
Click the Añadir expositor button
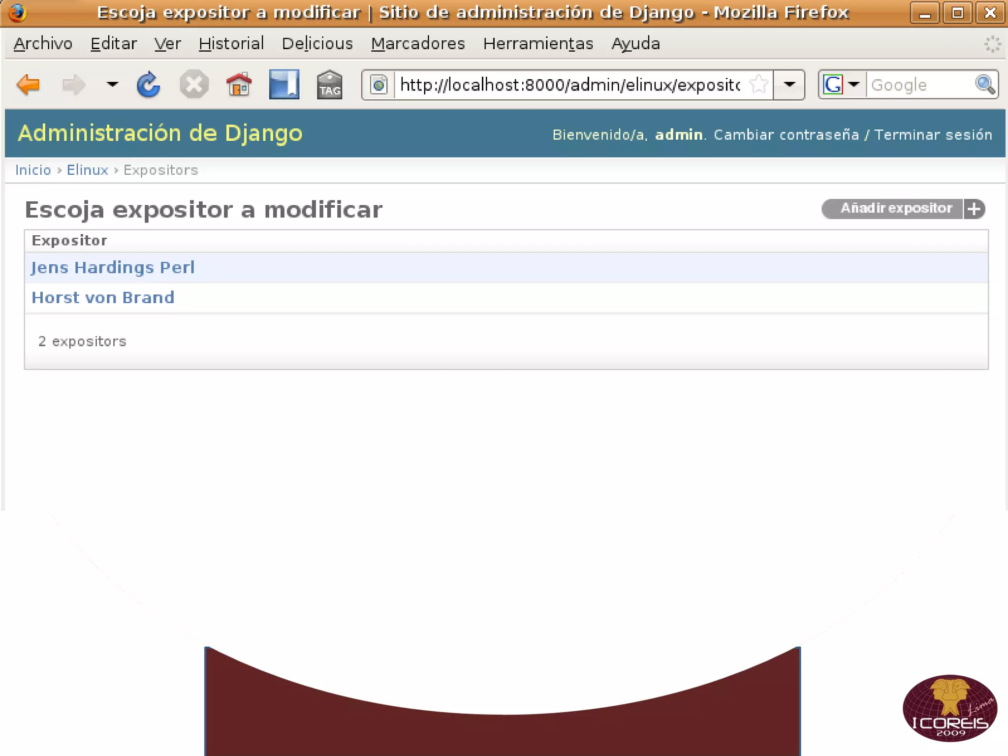tap(903, 209)
